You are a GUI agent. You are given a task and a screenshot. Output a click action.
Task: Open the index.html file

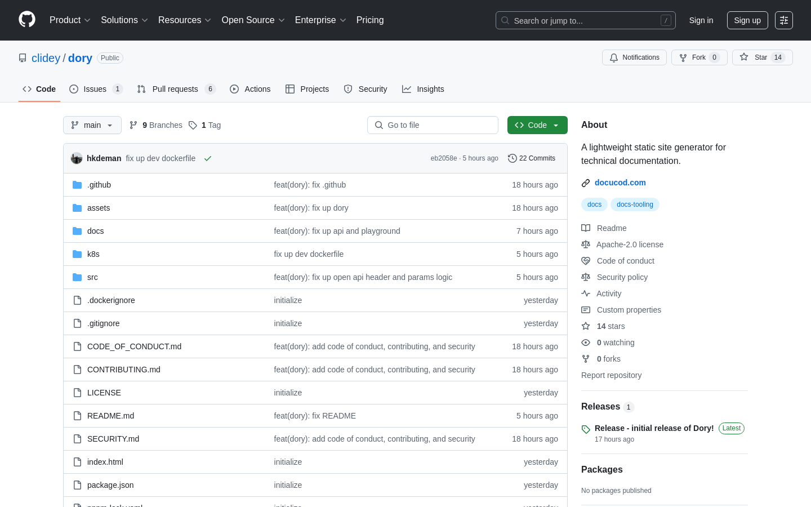tap(105, 462)
